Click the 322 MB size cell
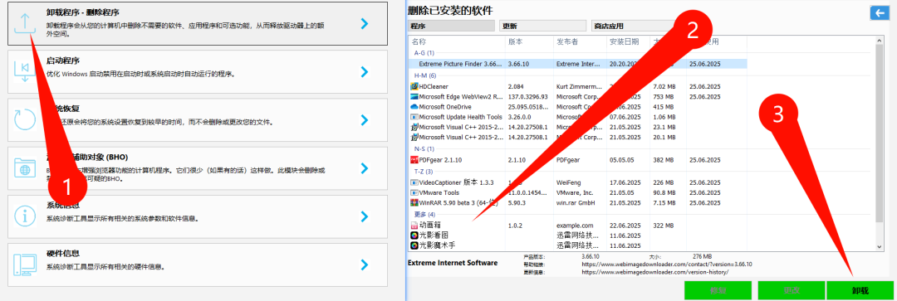 [664, 226]
